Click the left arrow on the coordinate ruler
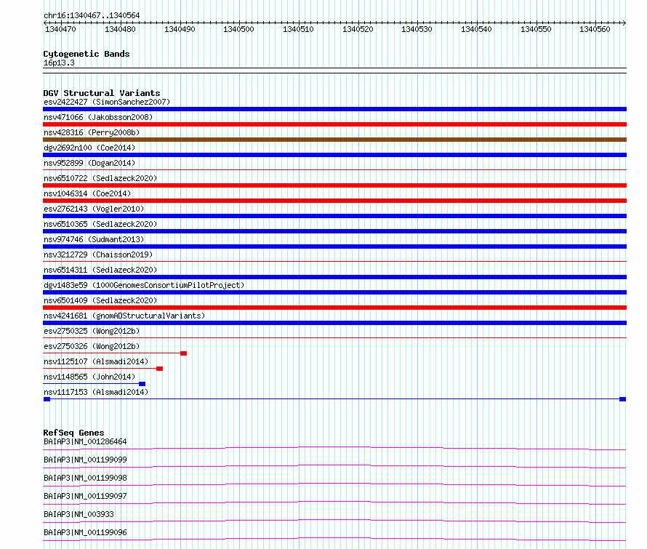The width and height of the screenshot is (647, 549). [x=45, y=23]
